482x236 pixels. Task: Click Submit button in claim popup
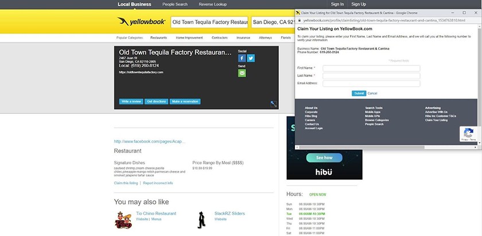tap(359, 93)
